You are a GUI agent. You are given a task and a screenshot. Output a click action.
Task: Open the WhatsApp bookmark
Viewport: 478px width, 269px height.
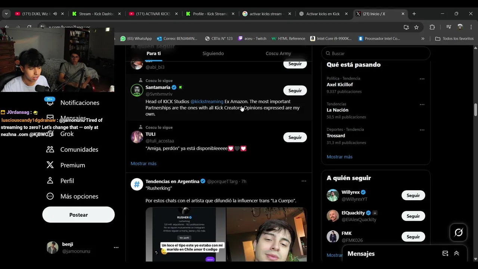[x=136, y=38]
